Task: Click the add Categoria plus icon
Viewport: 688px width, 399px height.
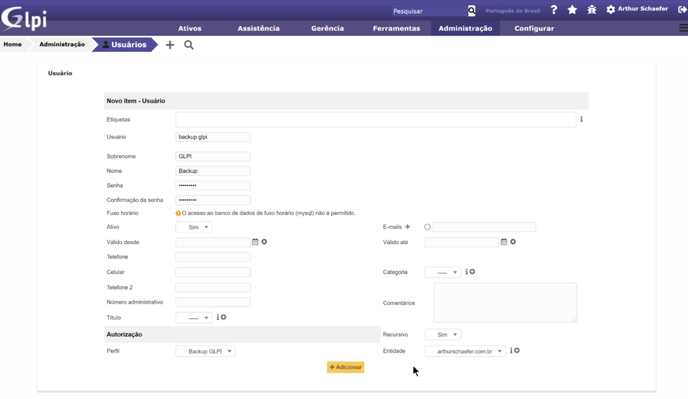Action: coord(472,272)
